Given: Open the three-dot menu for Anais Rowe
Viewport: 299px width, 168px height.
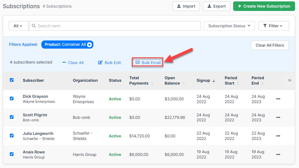Looking at the screenshot, I should tap(278, 155).
